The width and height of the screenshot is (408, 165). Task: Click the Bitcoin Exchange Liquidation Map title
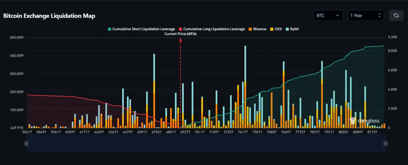coord(49,16)
